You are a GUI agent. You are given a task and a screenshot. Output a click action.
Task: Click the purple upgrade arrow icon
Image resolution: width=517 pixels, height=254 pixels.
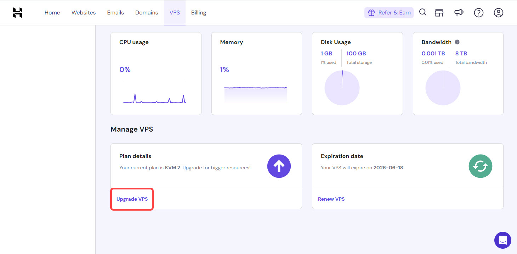click(x=279, y=166)
